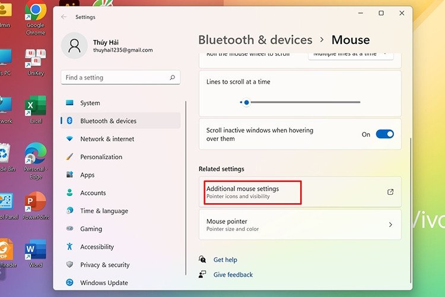Image resolution: width=445 pixels, height=297 pixels.
Task: Click the Apps sidebar icon
Action: tap(69, 175)
